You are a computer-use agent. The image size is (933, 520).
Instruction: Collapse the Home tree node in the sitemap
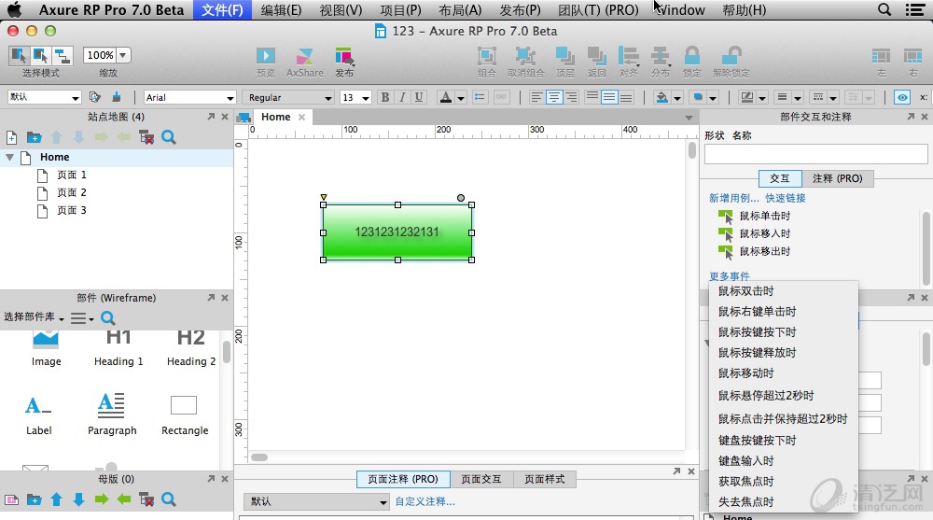coord(10,158)
